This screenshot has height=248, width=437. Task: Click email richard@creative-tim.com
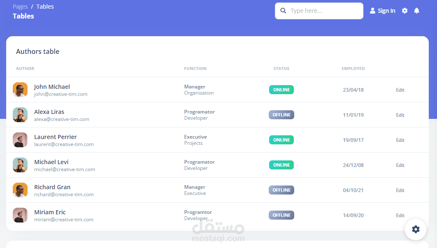64,195
